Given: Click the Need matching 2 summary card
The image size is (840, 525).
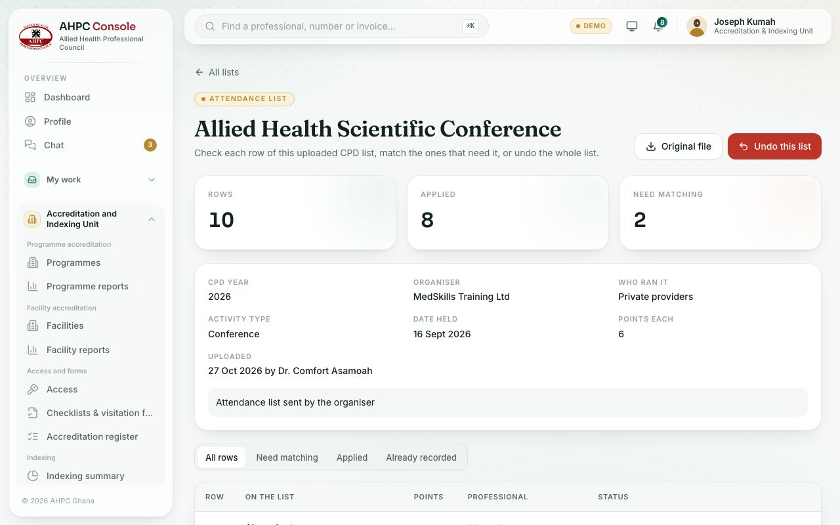Looking at the screenshot, I should pos(721,213).
